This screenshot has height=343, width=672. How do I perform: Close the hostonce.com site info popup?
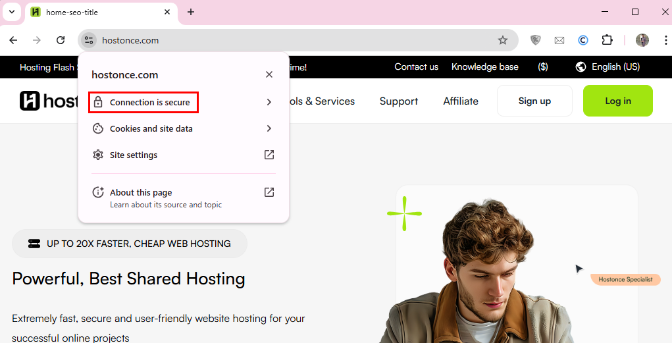269,74
